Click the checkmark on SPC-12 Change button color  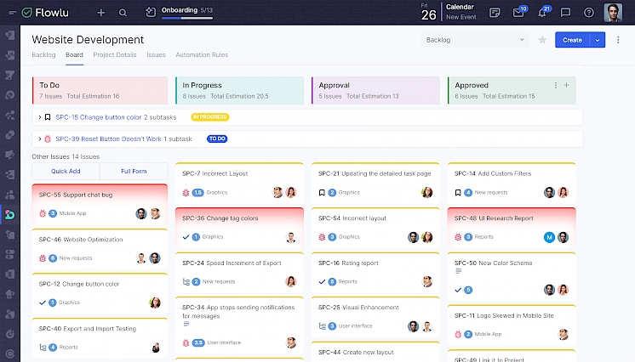coord(43,303)
